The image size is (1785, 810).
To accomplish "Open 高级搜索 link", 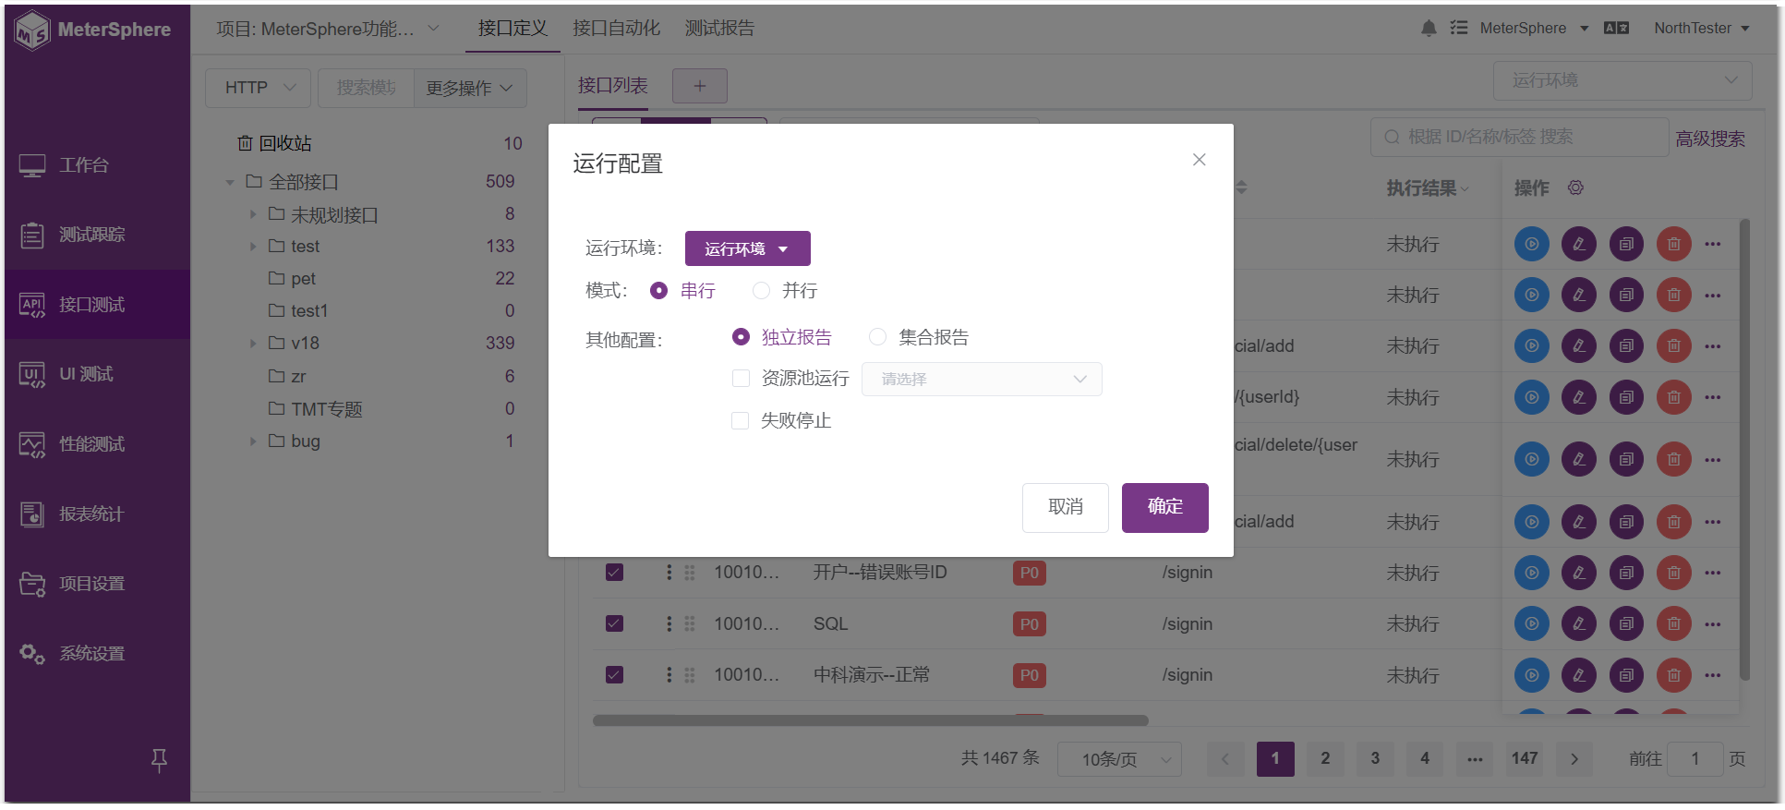I will 1710,139.
